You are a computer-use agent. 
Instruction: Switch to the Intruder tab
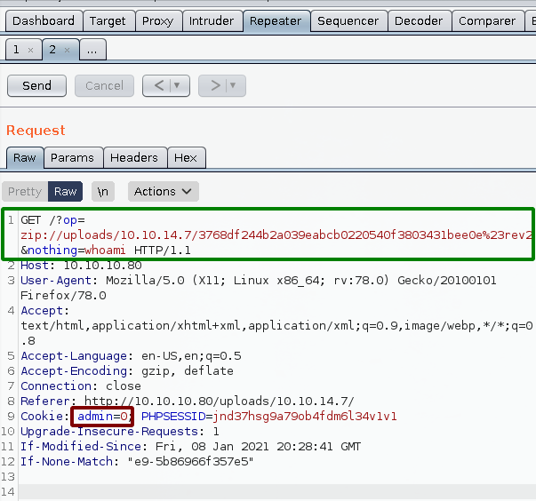(x=212, y=21)
